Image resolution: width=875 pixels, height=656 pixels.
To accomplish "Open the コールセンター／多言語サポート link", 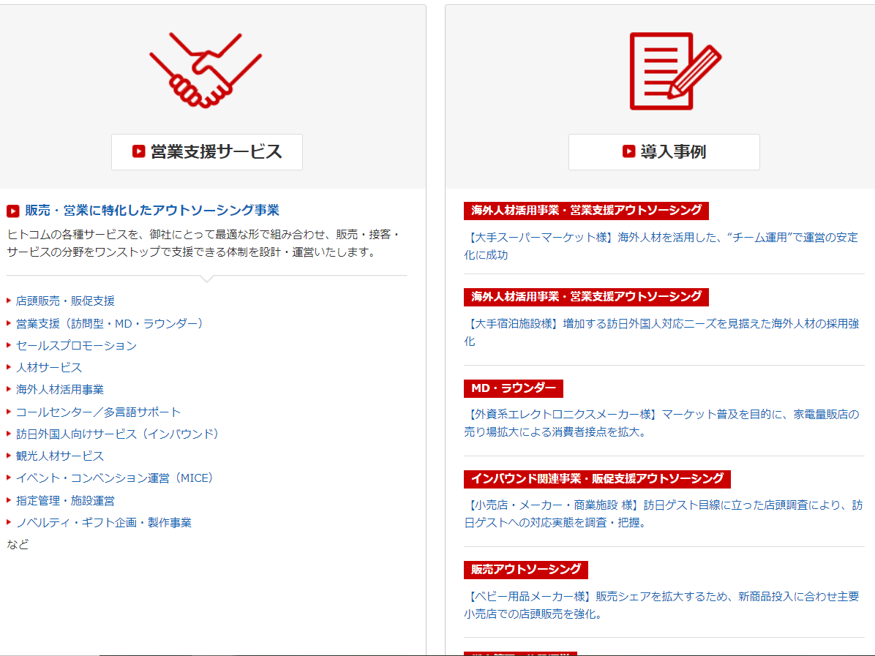I will (97, 411).
